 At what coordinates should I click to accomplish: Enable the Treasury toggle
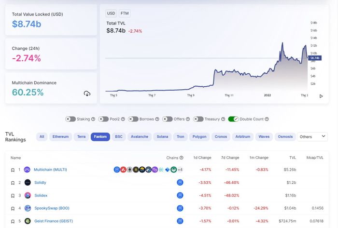198,119
